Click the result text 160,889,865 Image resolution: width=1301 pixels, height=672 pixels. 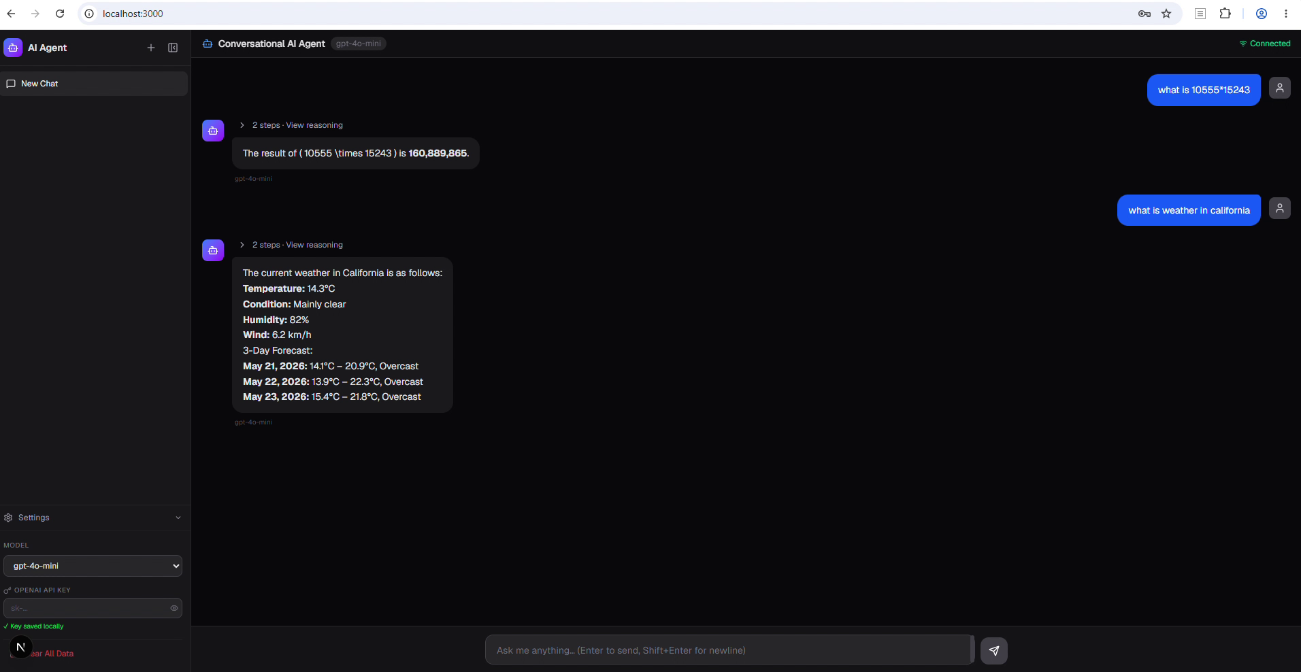click(438, 153)
